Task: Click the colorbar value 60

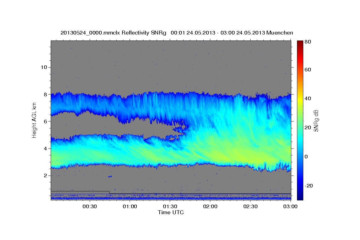Action: tap(308, 70)
